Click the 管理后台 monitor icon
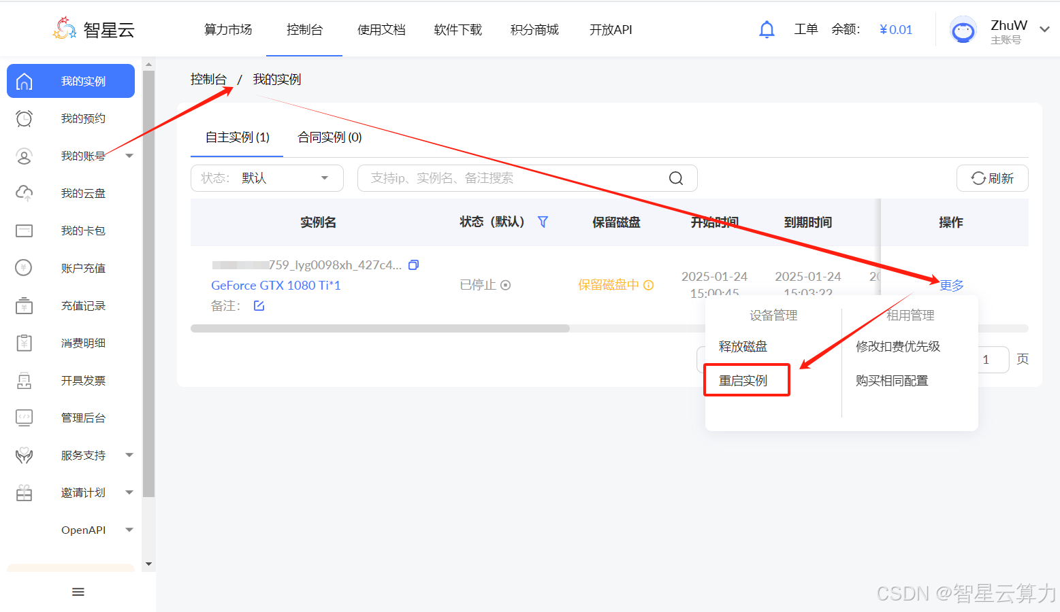The height and width of the screenshot is (612, 1060). click(25, 418)
